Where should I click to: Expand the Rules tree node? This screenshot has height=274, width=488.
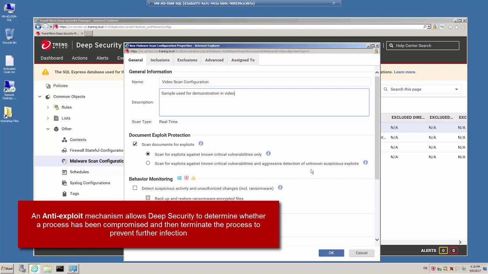48,107
